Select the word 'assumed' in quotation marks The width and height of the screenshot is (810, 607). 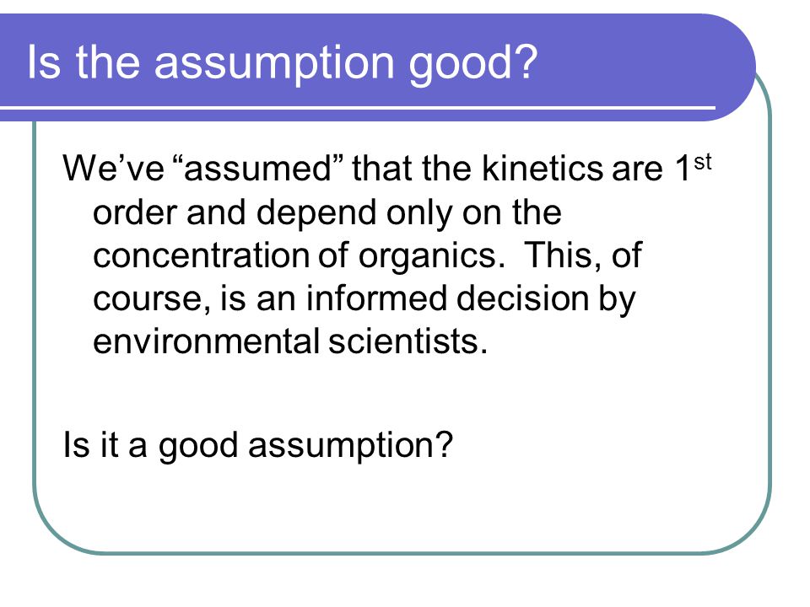(x=256, y=169)
